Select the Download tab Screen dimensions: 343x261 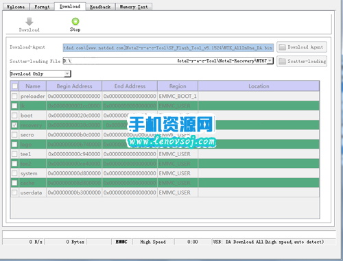(70, 6)
